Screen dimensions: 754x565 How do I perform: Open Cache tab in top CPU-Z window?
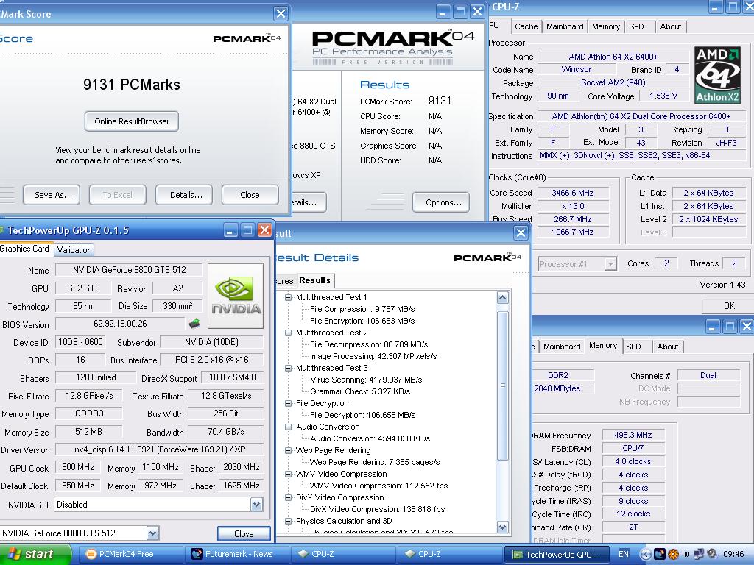526,26
